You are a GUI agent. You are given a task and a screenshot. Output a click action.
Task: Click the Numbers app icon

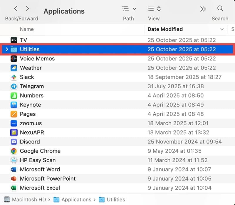14,96
